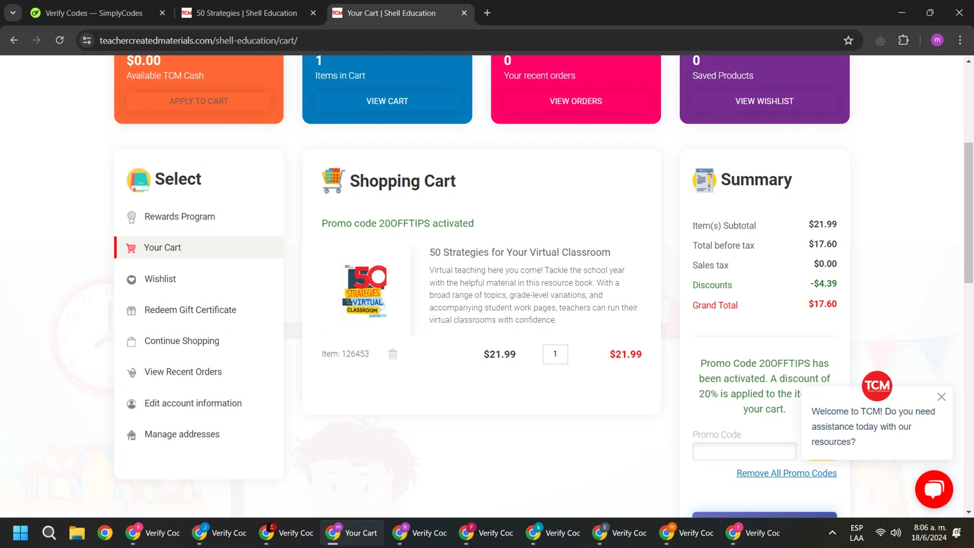Open File Explorer from taskbar
Viewport: 974px width, 548px height.
click(x=77, y=533)
